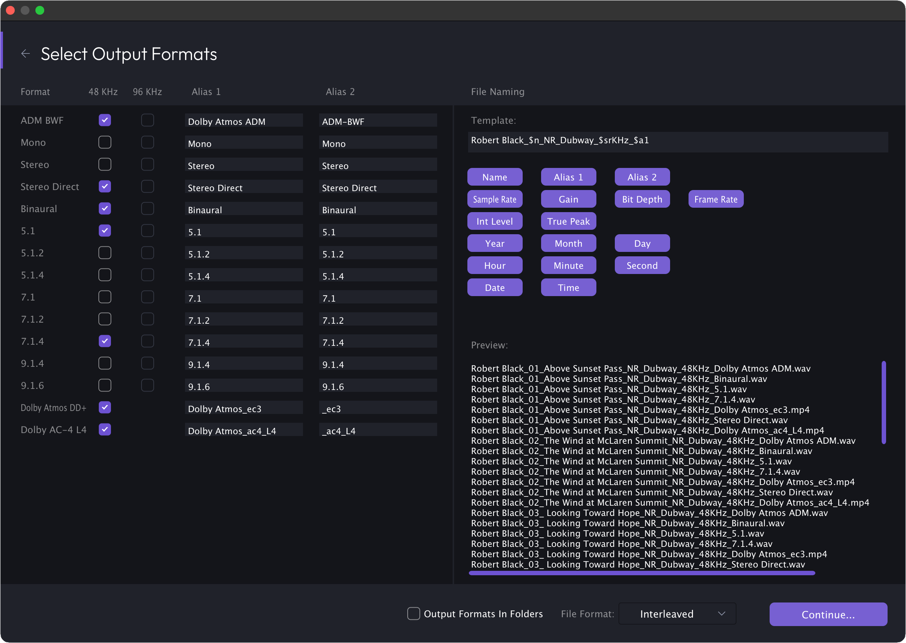Edit Mono Alias 1 field
Screen dimensions: 906x643
click(x=244, y=143)
